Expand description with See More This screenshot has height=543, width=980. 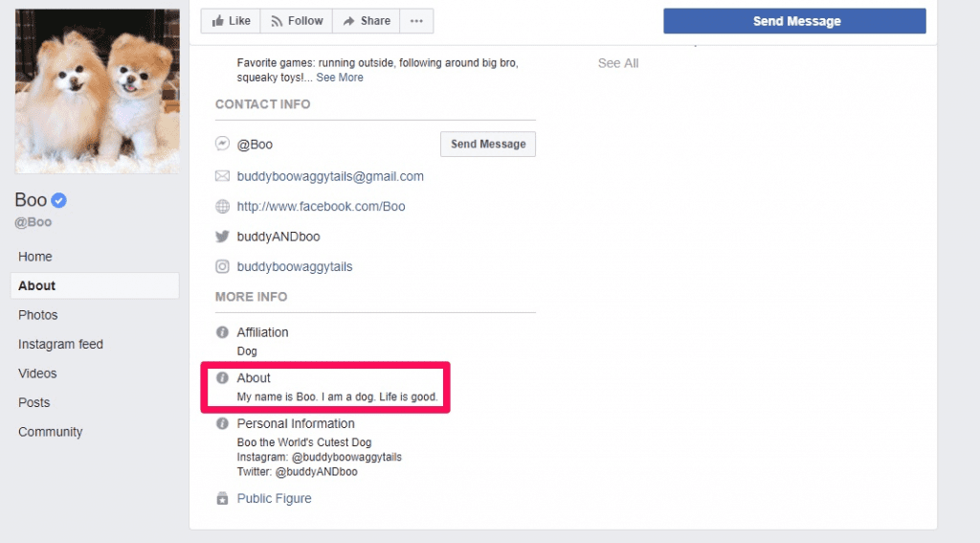click(x=340, y=78)
